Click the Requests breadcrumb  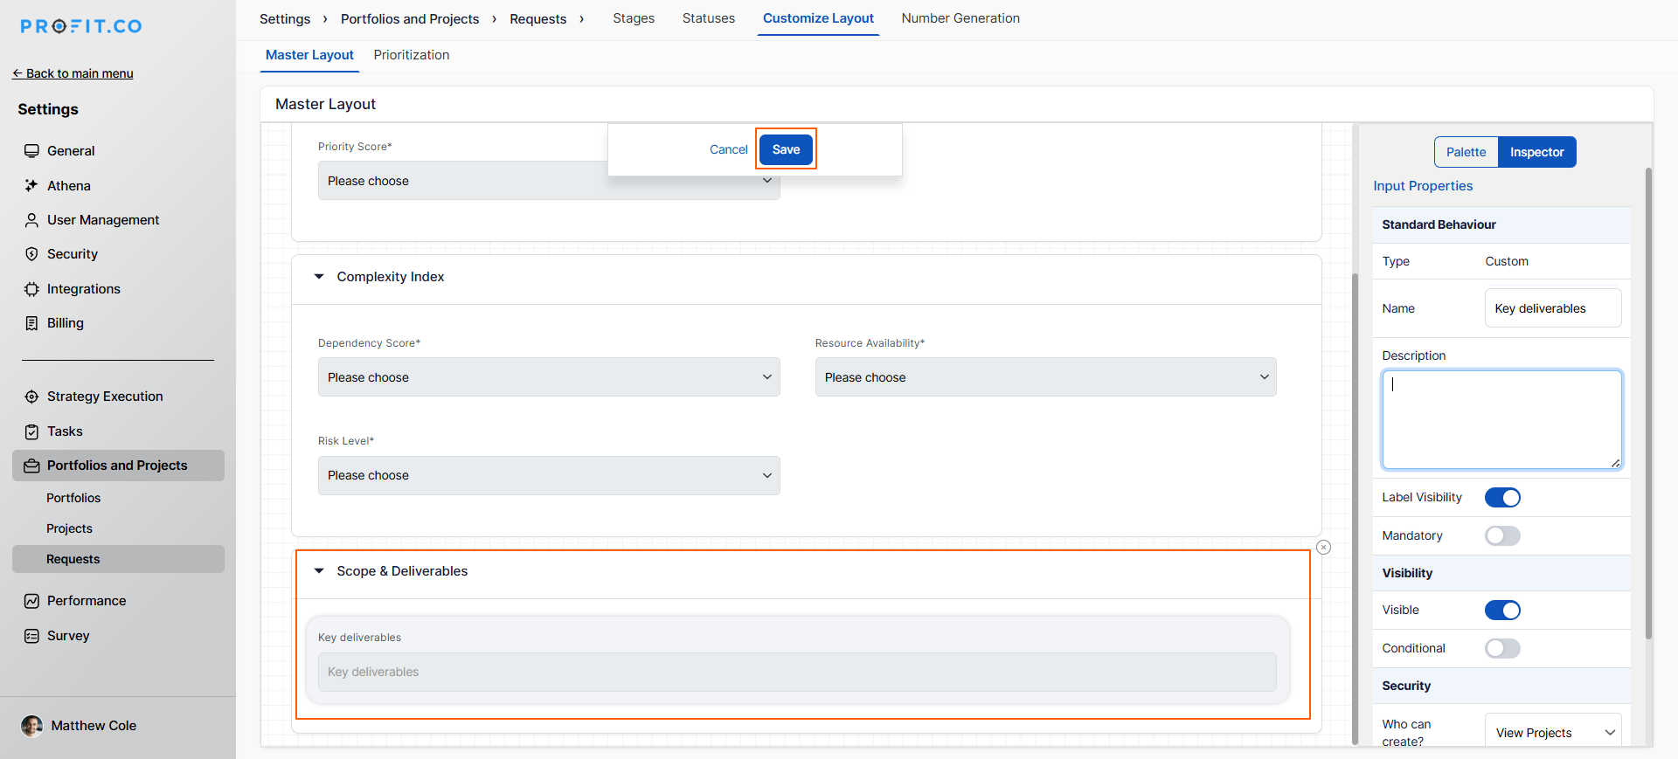tap(538, 19)
